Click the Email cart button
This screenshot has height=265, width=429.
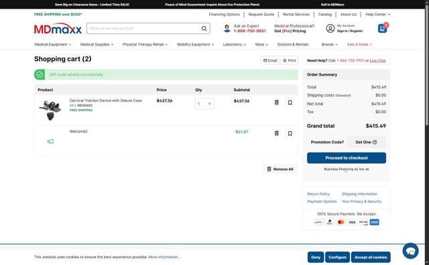click(x=270, y=60)
